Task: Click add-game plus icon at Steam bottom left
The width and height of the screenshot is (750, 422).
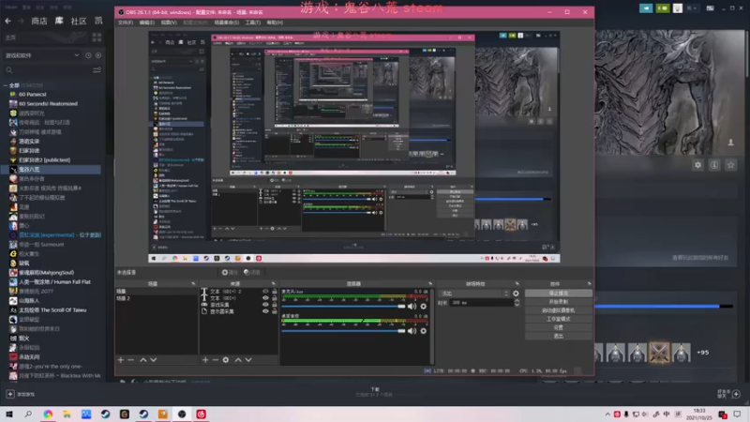Action: (x=10, y=394)
